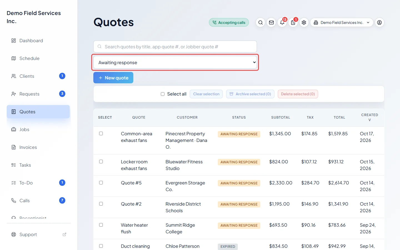Check the Locker room exhaust fans row
400x250 pixels.
[101, 162]
